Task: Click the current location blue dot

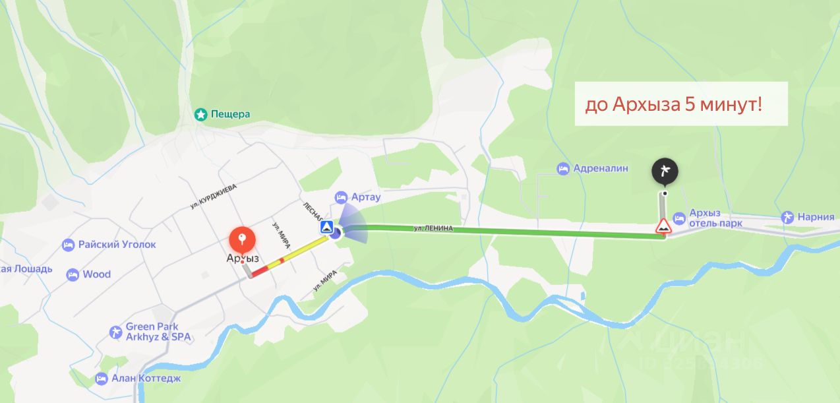Action: (336, 232)
